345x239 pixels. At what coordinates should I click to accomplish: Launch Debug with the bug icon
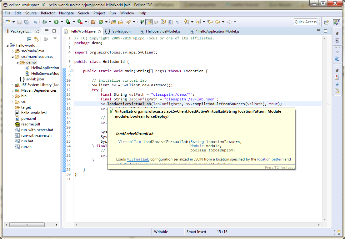45,22
